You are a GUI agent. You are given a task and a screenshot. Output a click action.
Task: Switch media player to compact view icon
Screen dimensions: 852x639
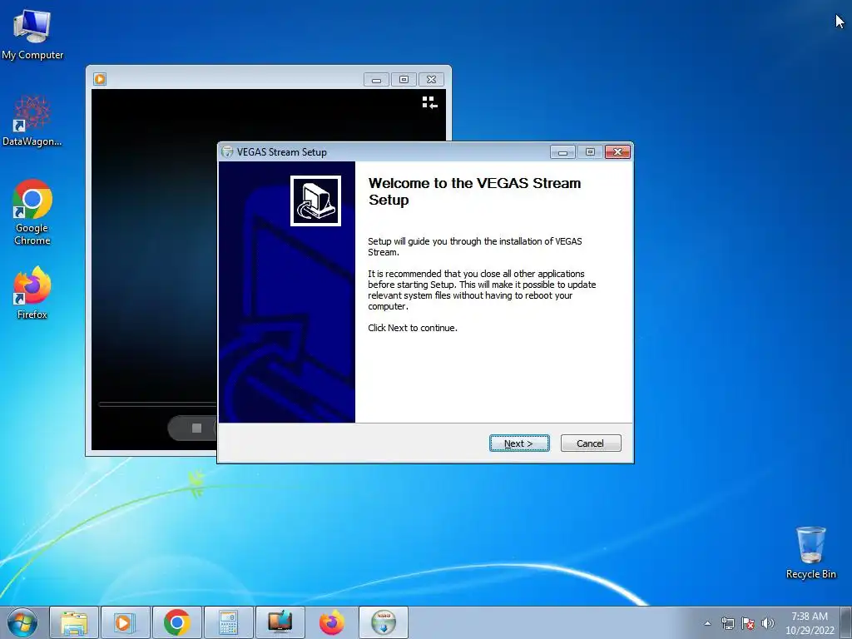[x=430, y=102]
